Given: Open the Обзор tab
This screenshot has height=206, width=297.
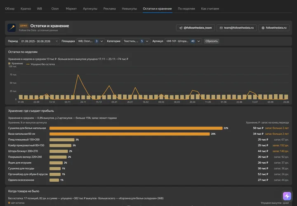Looking at the screenshot, I should coord(9,9).
